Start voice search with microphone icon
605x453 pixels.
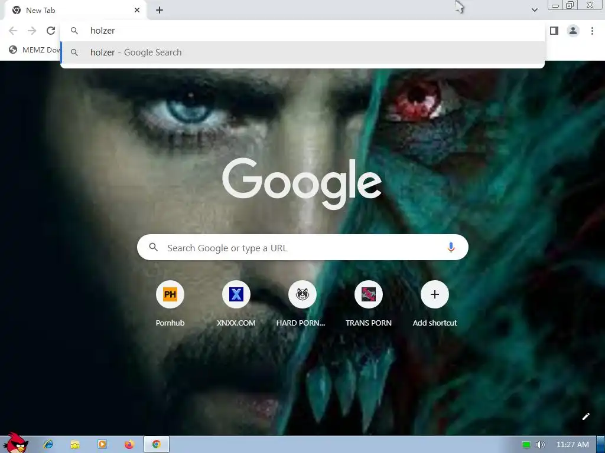point(451,247)
